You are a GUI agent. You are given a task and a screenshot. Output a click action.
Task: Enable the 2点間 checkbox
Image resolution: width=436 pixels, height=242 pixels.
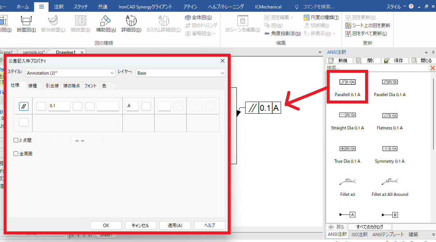(16, 140)
